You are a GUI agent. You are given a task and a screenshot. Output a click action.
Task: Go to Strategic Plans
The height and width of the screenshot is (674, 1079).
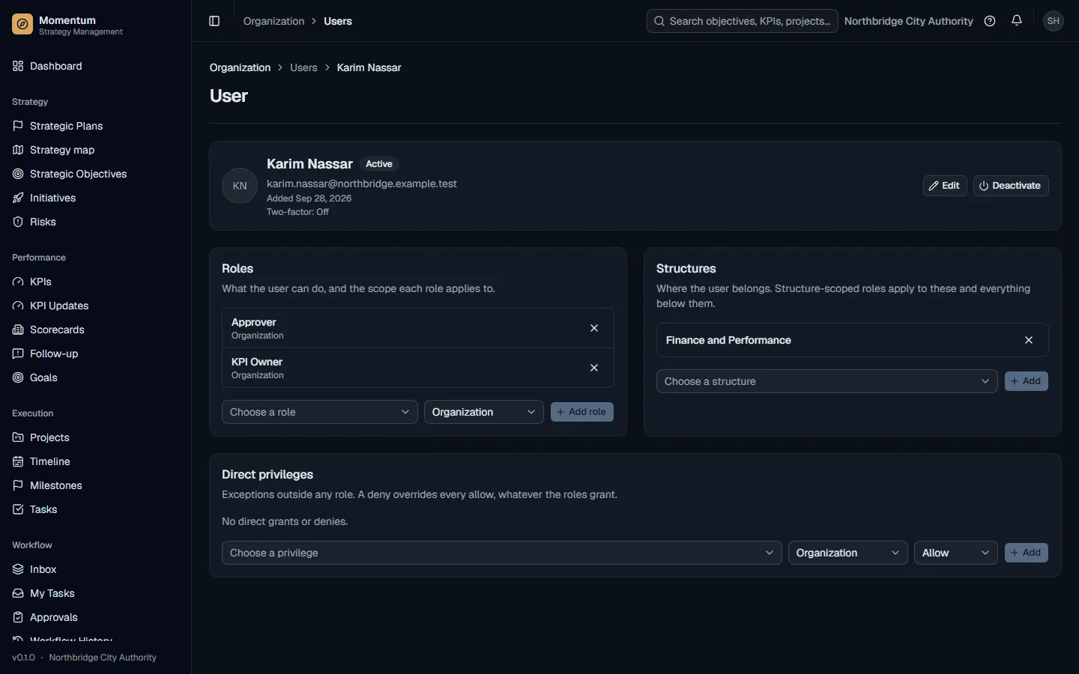(95, 126)
